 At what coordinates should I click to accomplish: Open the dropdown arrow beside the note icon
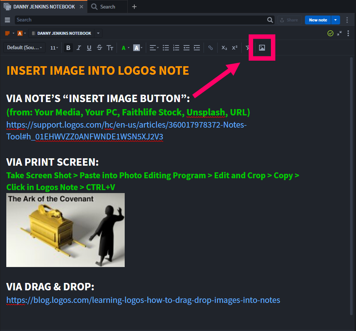coord(13,33)
